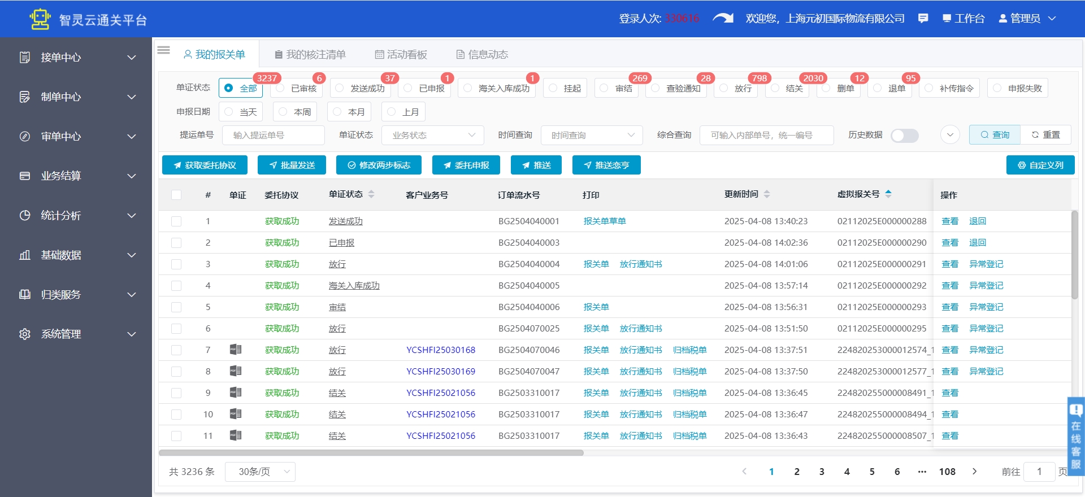
Task: Click the 重置 reset button
Action: 1045,134
